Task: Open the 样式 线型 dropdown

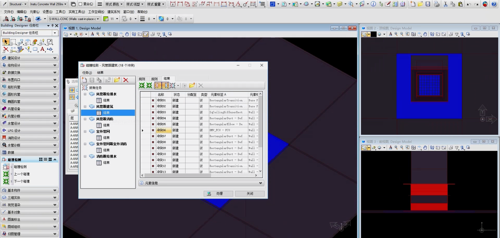Action: point(135,4)
